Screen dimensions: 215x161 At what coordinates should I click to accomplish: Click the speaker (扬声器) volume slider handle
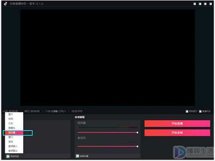[137, 133]
